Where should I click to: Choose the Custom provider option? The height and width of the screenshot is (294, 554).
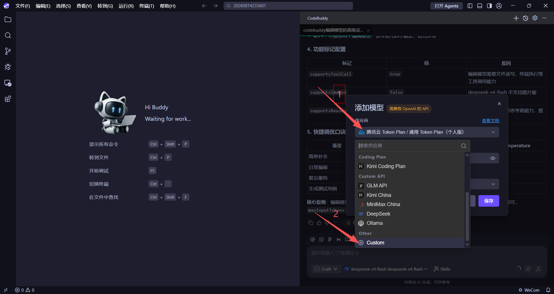click(x=410, y=243)
